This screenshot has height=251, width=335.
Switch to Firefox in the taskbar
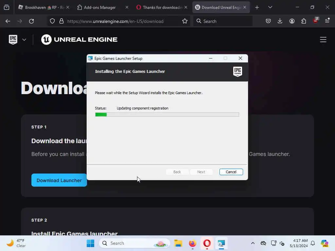pyautogui.click(x=192, y=243)
